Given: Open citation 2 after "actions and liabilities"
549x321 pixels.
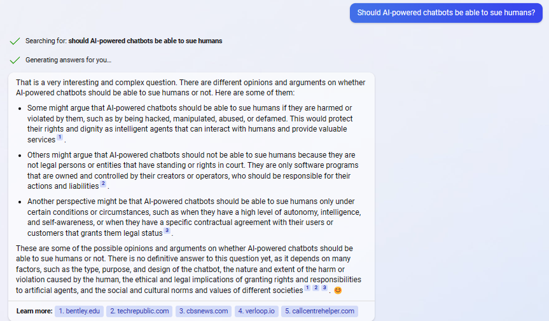Looking at the screenshot, I should 103,184.
